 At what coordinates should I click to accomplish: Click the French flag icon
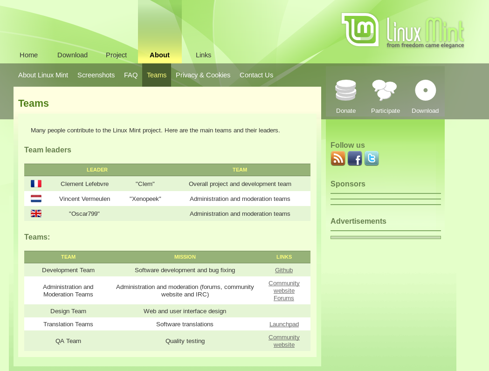tap(36, 184)
